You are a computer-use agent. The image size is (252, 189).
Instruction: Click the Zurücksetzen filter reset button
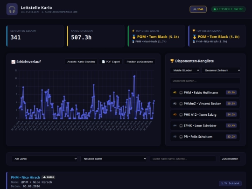tap(230, 159)
